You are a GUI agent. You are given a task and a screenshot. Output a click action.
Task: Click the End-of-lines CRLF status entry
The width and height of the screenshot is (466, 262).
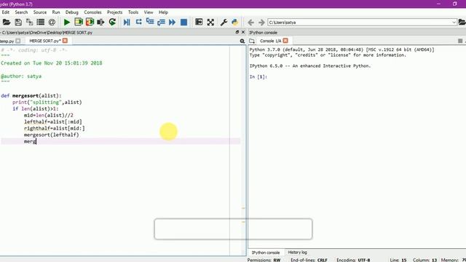coord(309,260)
